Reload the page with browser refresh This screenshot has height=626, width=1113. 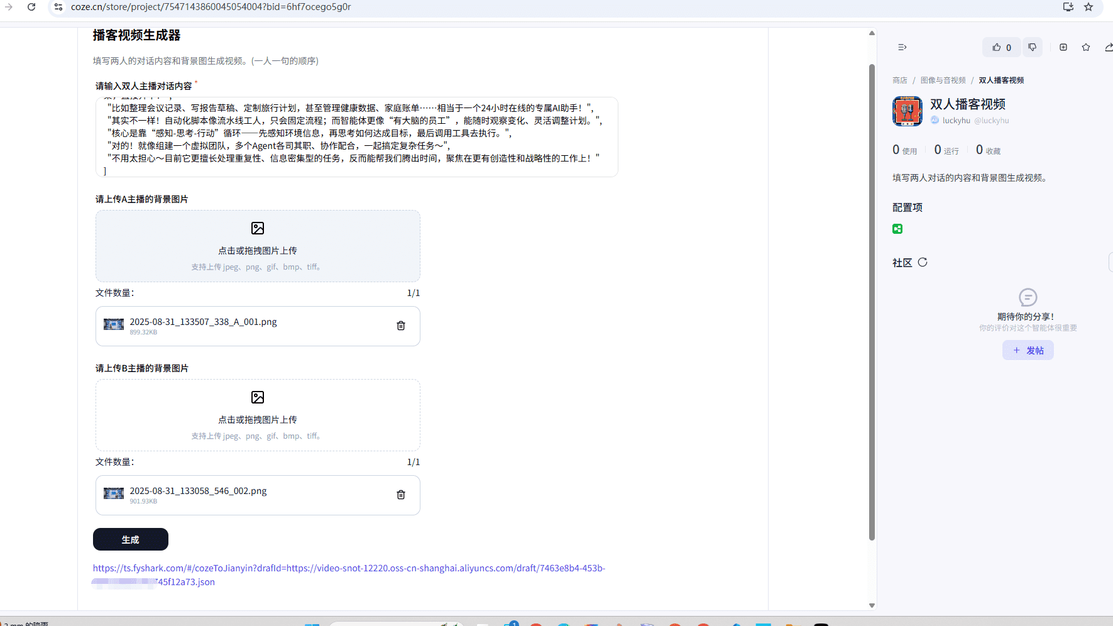(31, 7)
